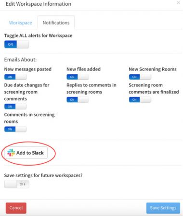Click the Slack logo icon
The height and width of the screenshot is (216, 183).
[11, 153]
